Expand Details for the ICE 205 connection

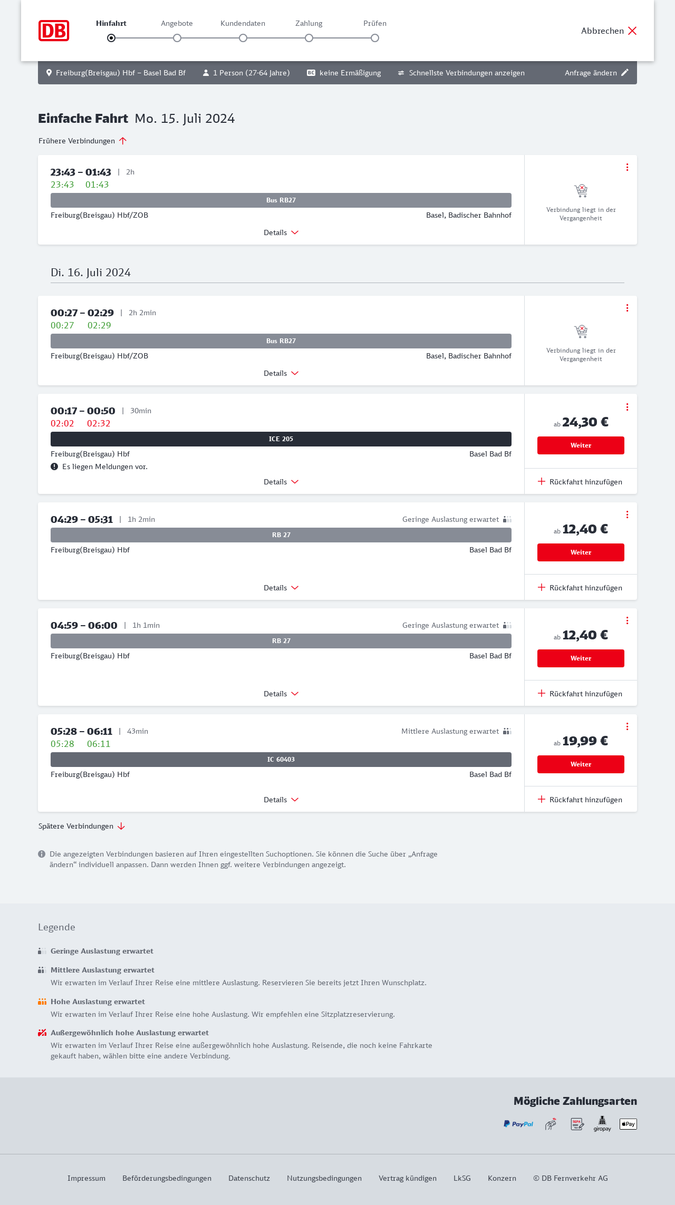pyautogui.click(x=281, y=482)
